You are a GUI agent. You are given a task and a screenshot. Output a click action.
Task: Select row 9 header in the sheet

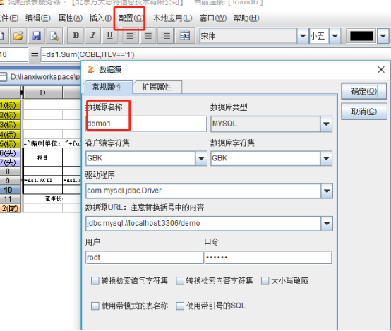(10, 181)
